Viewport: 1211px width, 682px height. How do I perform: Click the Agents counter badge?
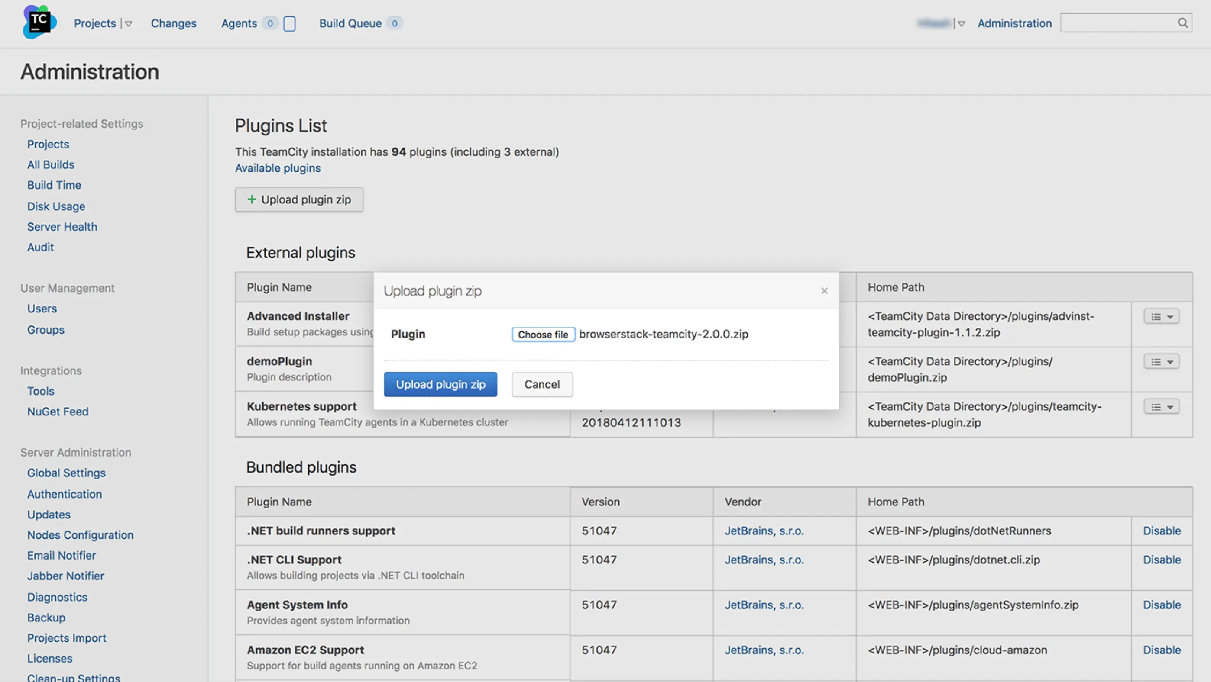pyautogui.click(x=270, y=23)
